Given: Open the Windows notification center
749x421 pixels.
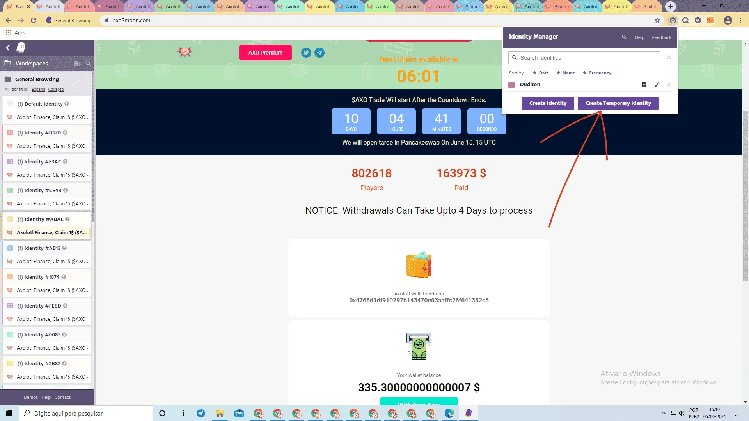Looking at the screenshot, I should pos(736,413).
